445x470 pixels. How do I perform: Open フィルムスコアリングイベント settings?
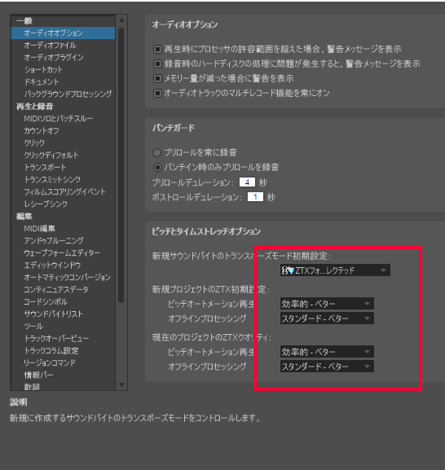tap(64, 192)
